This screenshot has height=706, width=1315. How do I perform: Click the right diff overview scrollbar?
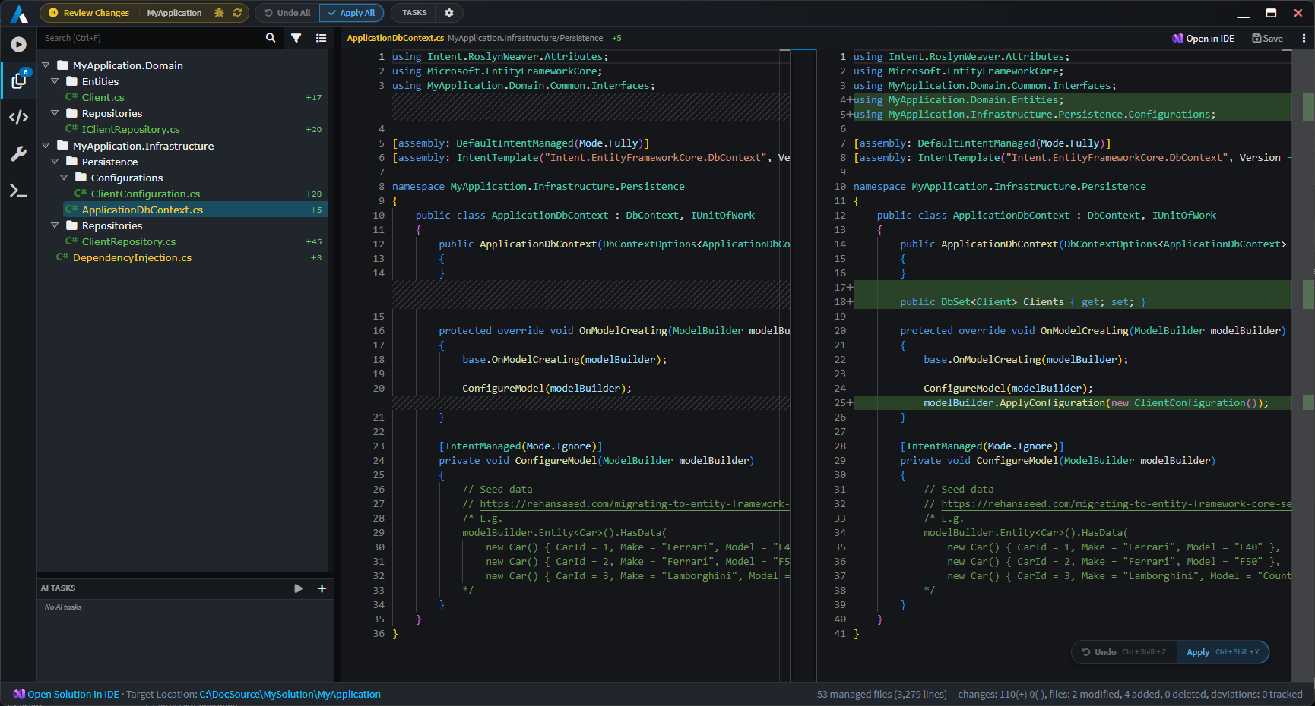[1308, 366]
